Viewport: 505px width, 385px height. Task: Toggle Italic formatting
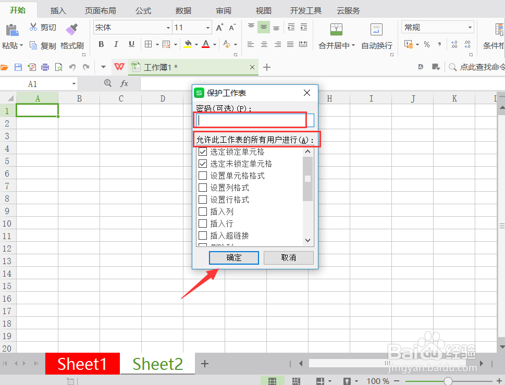click(116, 44)
